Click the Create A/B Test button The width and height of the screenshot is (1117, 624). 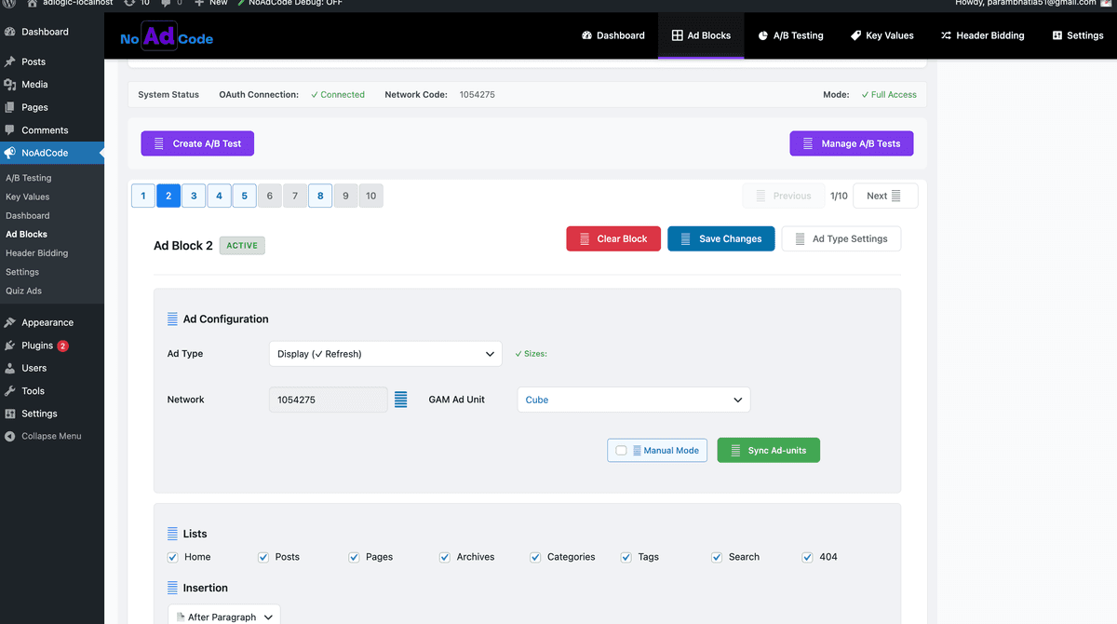[x=196, y=143]
